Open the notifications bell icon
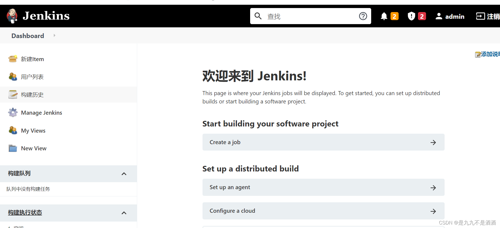The image size is (500, 228). [x=384, y=16]
